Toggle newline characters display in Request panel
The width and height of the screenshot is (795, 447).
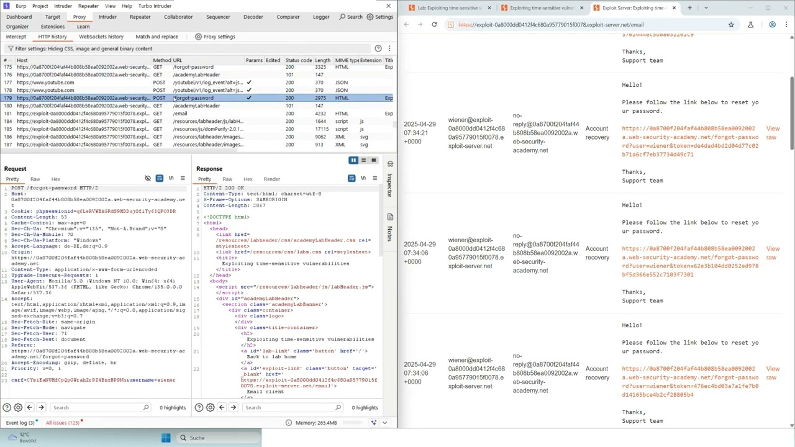[x=171, y=179]
